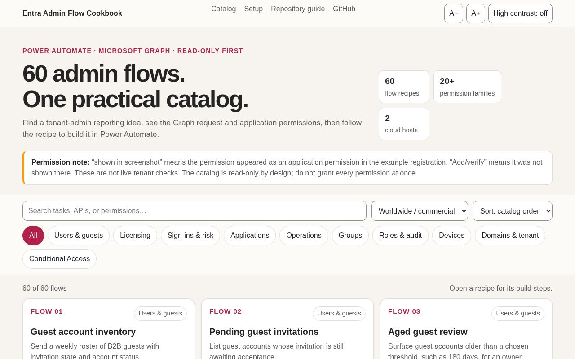
Task: Select the All filter chip
Action: pos(33,236)
